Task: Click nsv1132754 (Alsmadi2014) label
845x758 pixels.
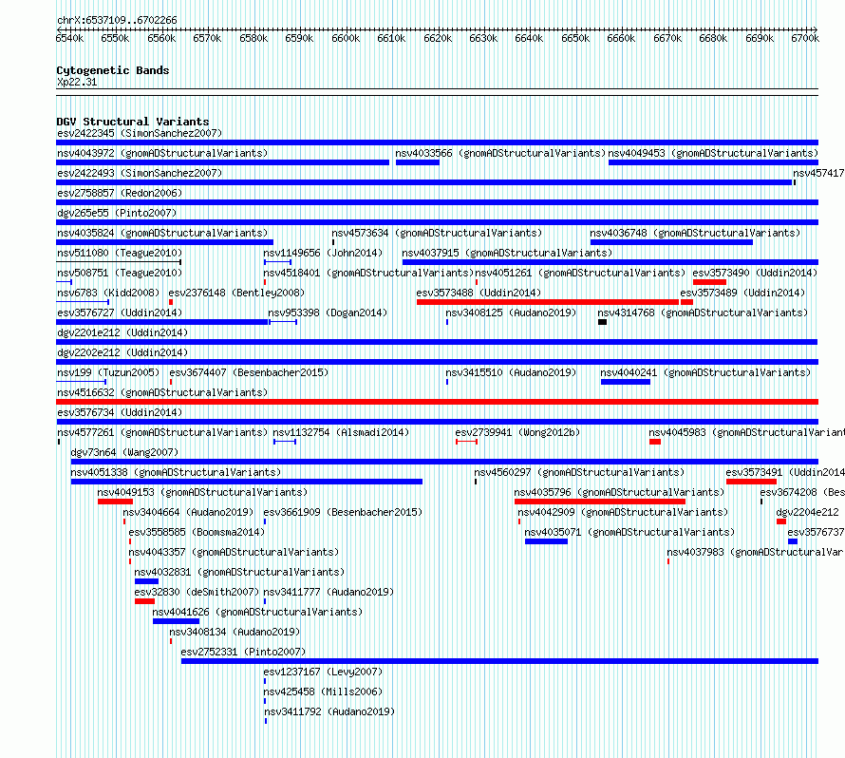Action: click(341, 432)
